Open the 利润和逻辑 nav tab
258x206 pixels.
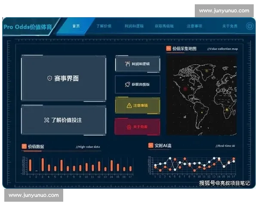tap(134, 26)
